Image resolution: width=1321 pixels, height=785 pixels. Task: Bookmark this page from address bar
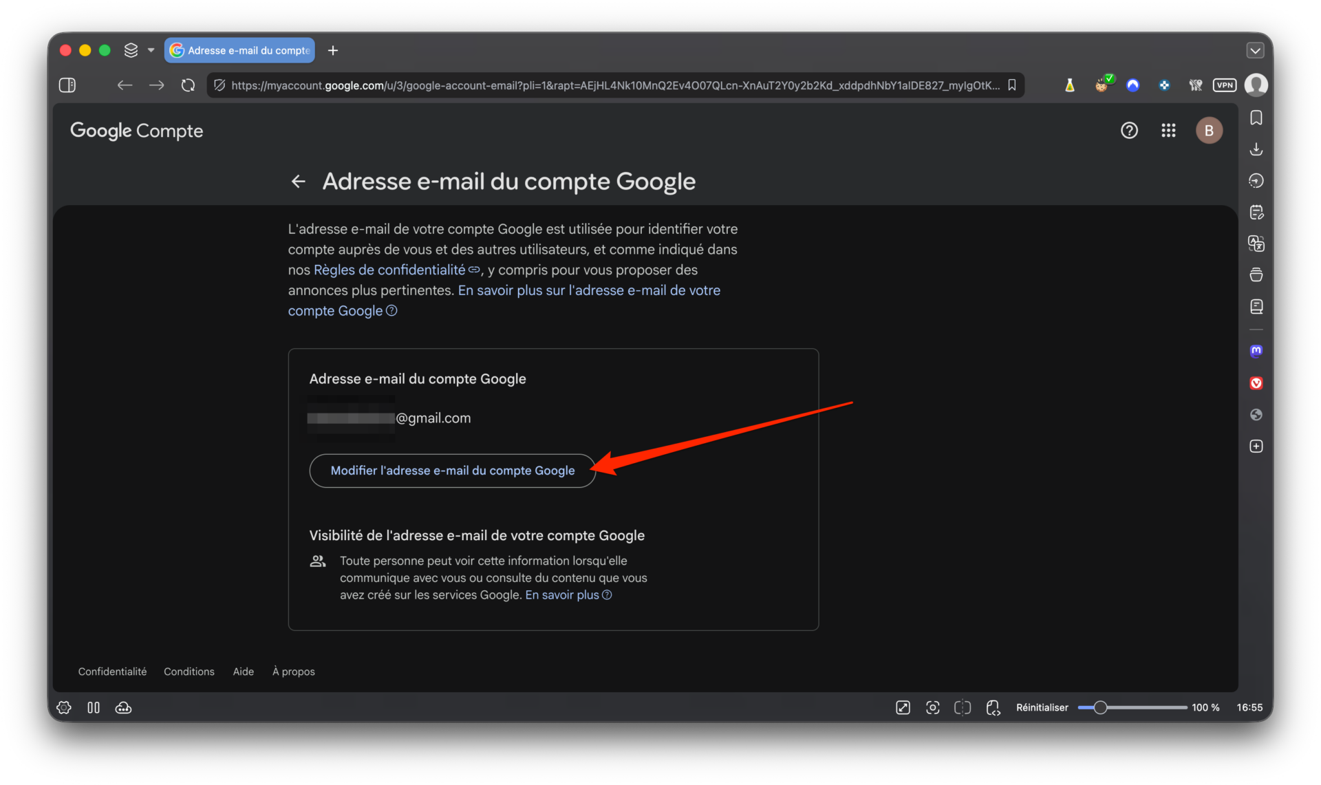1012,85
